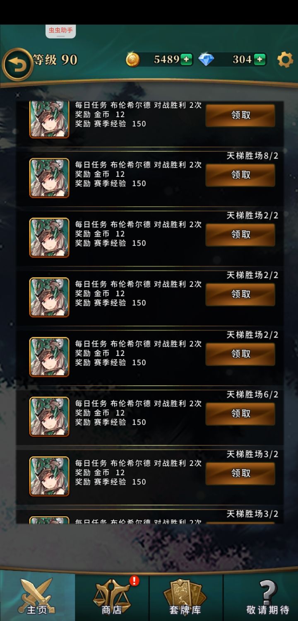
Task: Tap character portrait in 天梯胜场8/2 row
Action: [49, 178]
